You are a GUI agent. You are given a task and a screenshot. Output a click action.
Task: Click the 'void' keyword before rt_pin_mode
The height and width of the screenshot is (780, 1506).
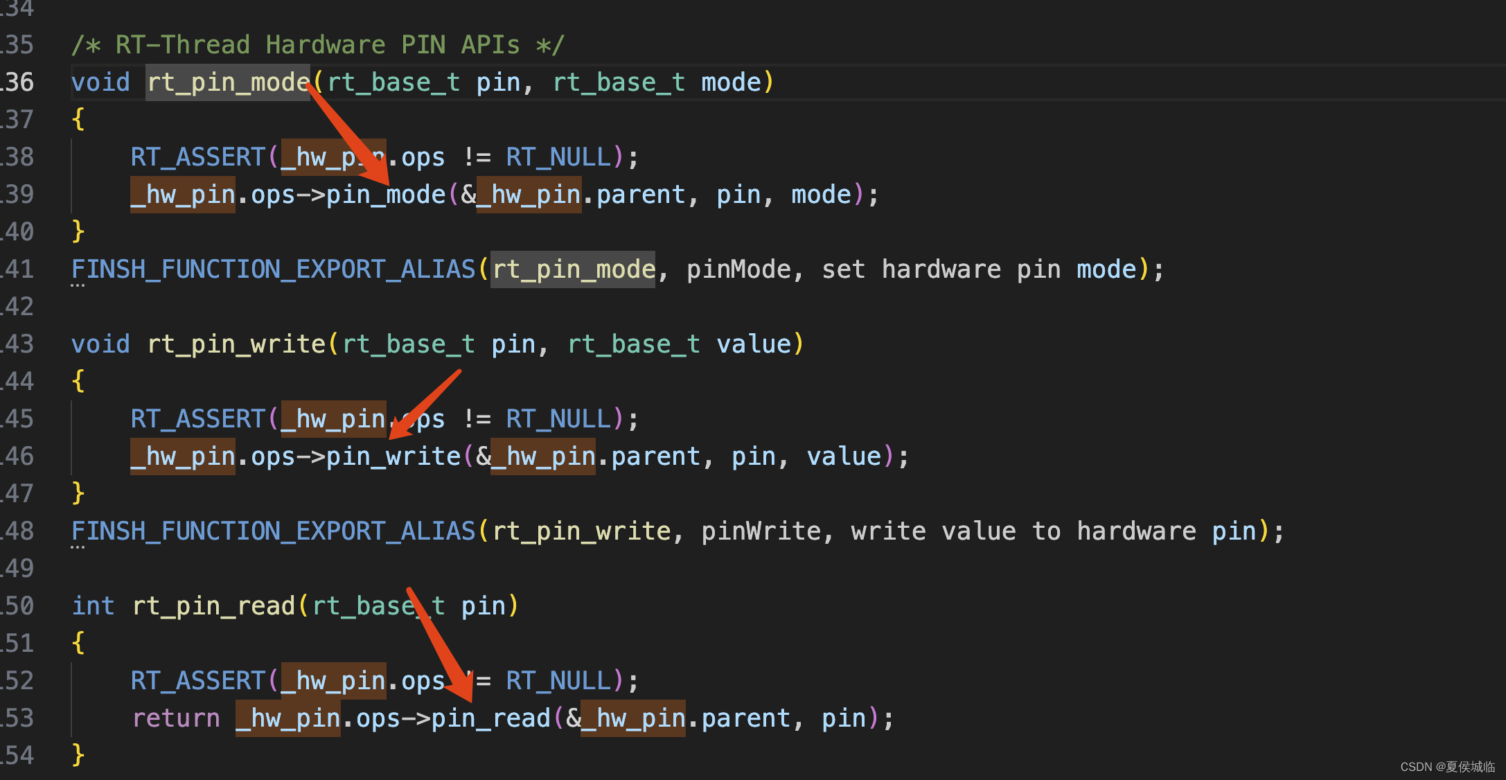(100, 82)
